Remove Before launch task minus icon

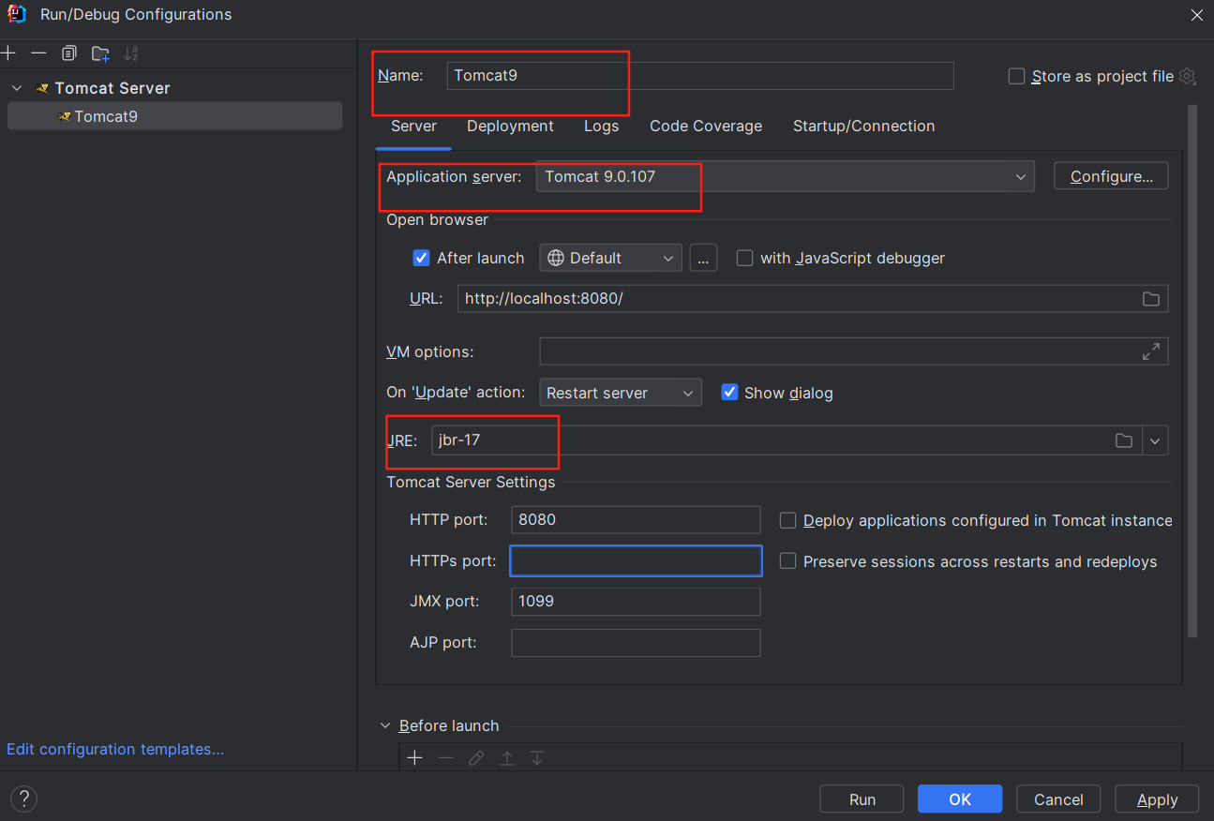tap(445, 757)
